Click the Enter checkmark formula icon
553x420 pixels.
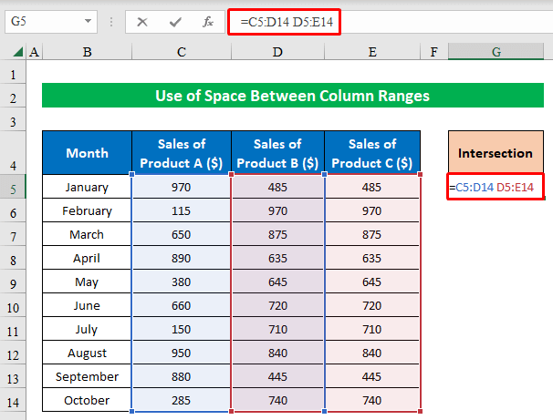174,21
